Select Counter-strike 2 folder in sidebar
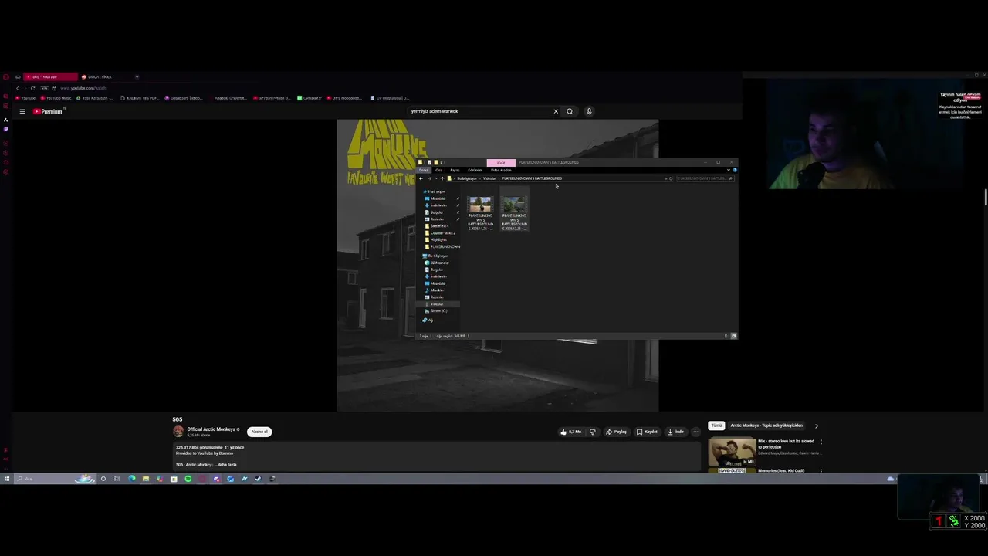 click(441, 232)
